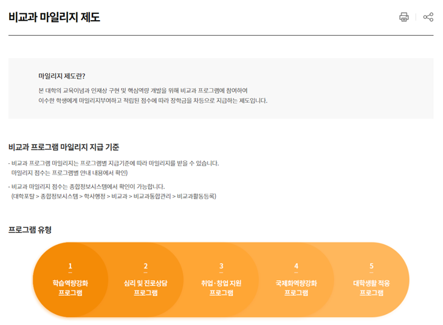Click the 비교과 마일리지 제도 page title
Viewport: 443px width, 325px height.
point(54,17)
